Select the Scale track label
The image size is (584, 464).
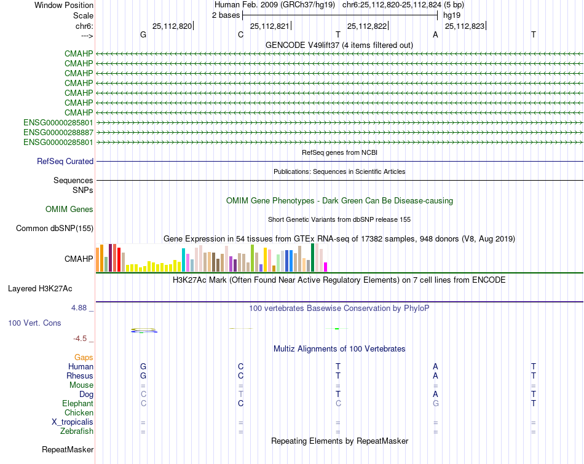coord(83,15)
